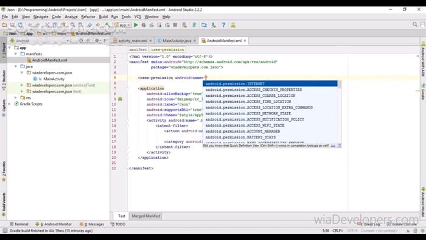This screenshot has height=240, width=426.
Task: Select android.permission.BATTERY_STATS completion item
Action: click(270, 138)
